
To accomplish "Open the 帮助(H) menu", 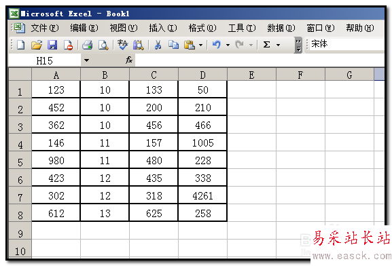I will pyautogui.click(x=360, y=28).
